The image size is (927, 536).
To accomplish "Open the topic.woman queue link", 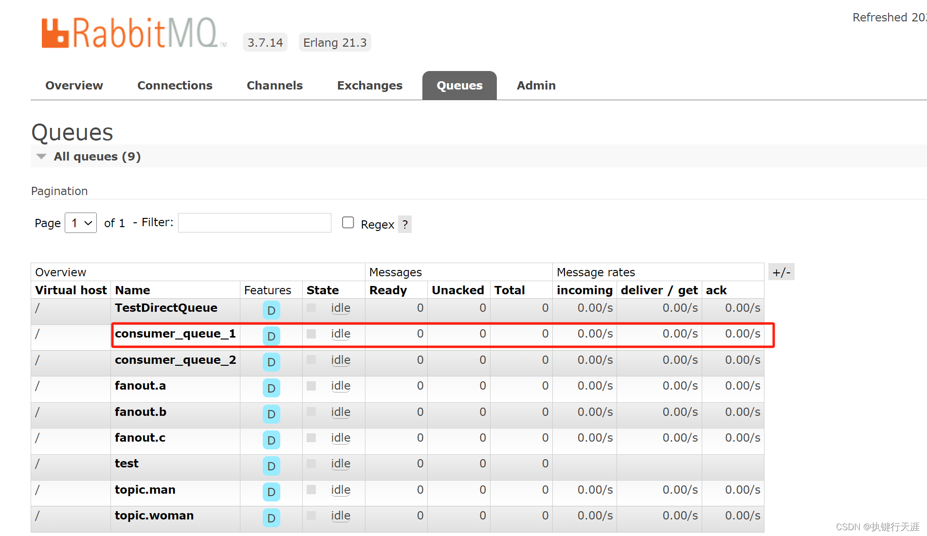I will [154, 516].
